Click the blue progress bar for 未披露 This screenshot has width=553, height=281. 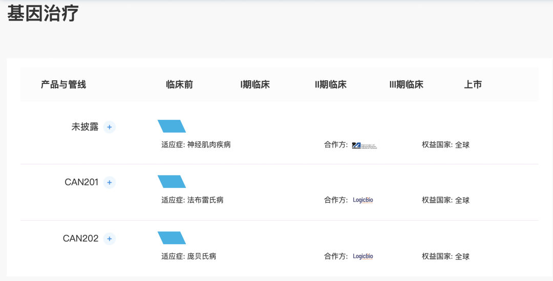tap(172, 126)
